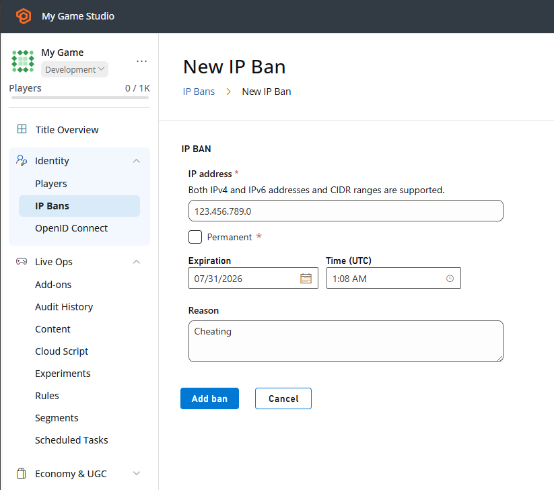554x490 pixels.
Task: Click My Game Studio header title
Action: point(78,16)
